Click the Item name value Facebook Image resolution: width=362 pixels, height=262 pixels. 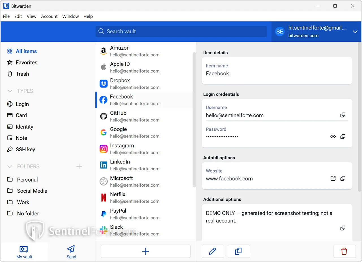click(x=217, y=73)
